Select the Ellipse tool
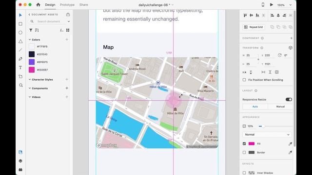312x175 pixels. click(20, 33)
